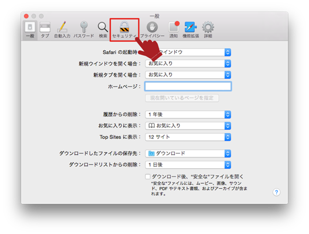The image size is (309, 234).
Task: Open the Top Sites に表示 dropdown showing 12 サイト
Action: [188, 137]
